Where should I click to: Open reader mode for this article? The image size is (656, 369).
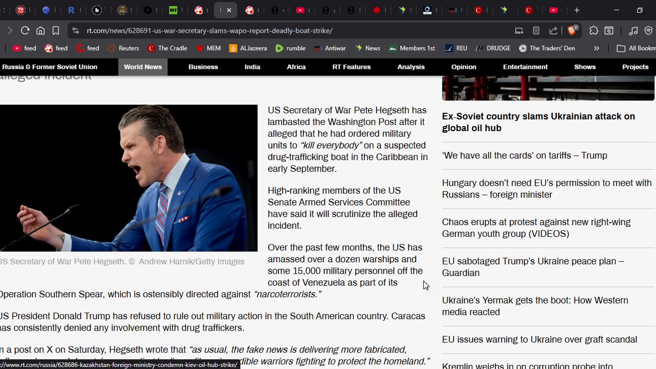[536, 31]
